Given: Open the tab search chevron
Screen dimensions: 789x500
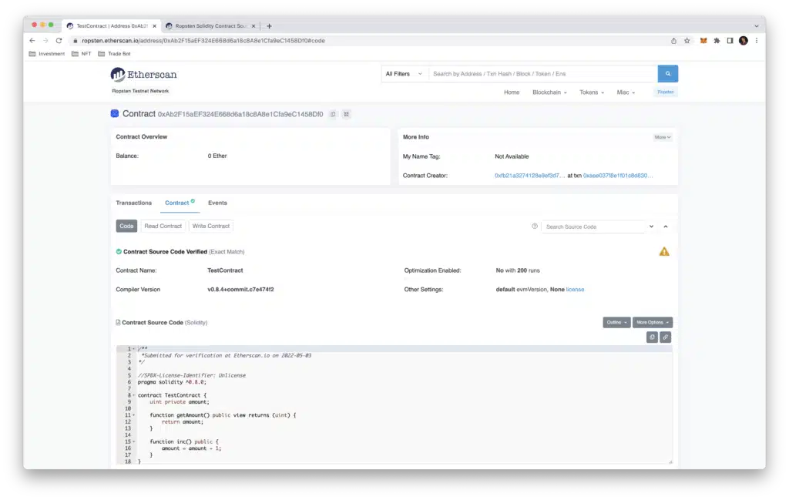Looking at the screenshot, I should click(x=757, y=26).
